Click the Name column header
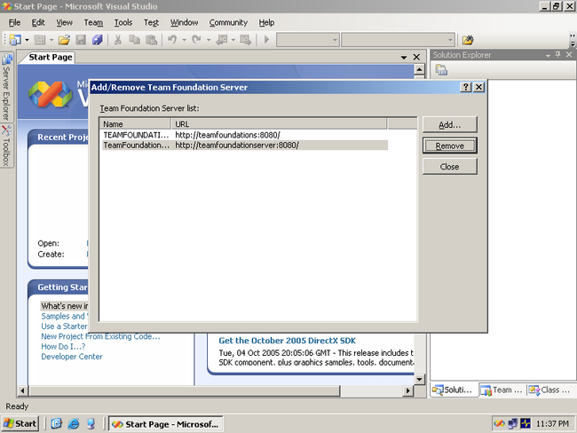Viewport: 577px width, 433px height. pyautogui.click(x=135, y=124)
